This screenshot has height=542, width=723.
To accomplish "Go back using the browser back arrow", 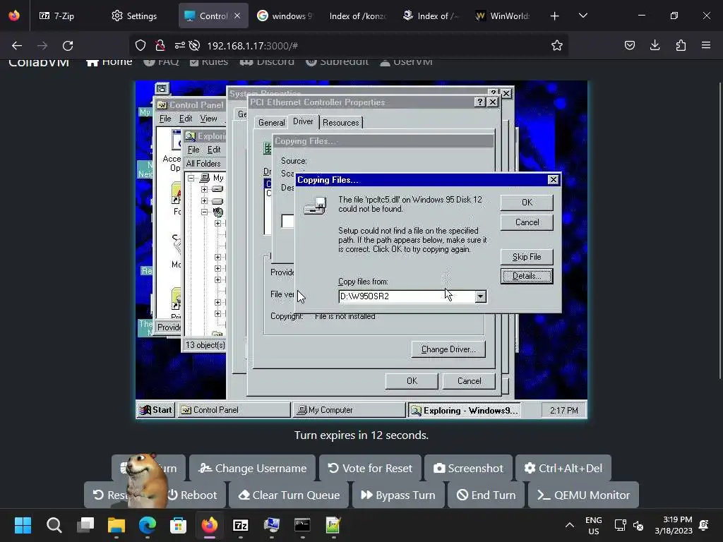I will tap(17, 46).
